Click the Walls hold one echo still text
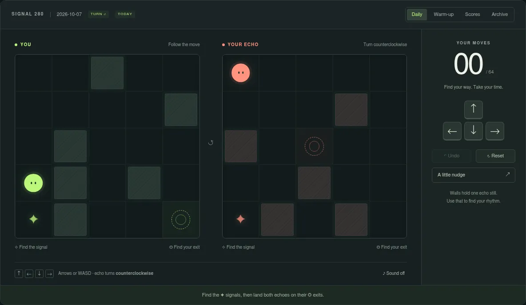Viewport: 526px width, 305px height. point(473,193)
